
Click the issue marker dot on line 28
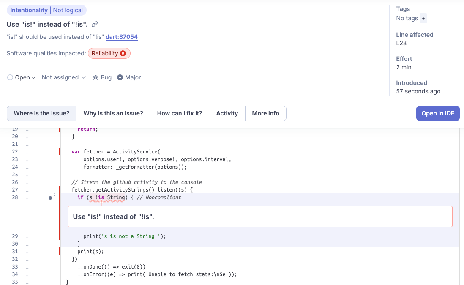pyautogui.click(x=50, y=197)
